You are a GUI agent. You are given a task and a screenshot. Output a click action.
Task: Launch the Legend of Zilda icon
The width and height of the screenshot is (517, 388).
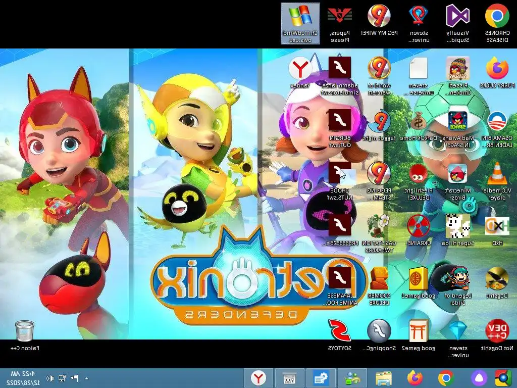[458, 286]
